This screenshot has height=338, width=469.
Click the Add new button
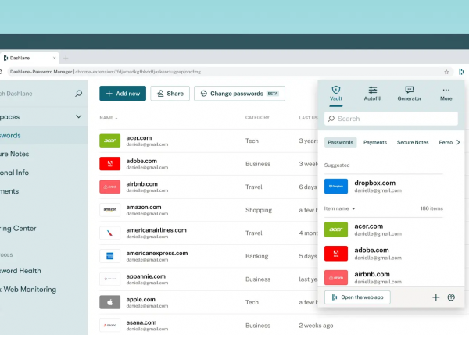click(x=123, y=94)
